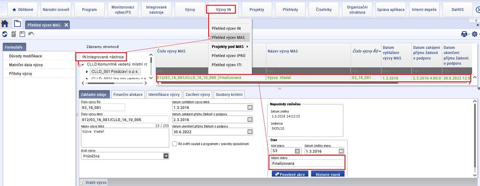Click the refresh icon in the toolbar
This screenshot has height=186, width=480.
(x=5, y=34)
